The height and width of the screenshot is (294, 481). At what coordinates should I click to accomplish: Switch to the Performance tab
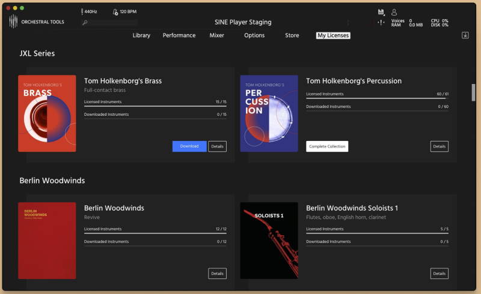click(179, 35)
